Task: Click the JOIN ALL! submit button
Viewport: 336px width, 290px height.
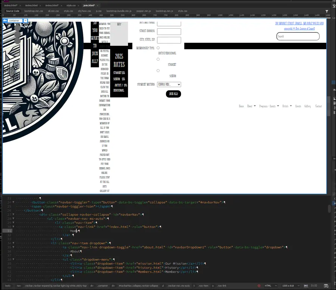Action: click(x=173, y=94)
